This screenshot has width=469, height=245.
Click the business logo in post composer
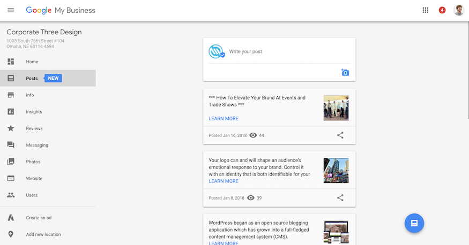point(217,51)
